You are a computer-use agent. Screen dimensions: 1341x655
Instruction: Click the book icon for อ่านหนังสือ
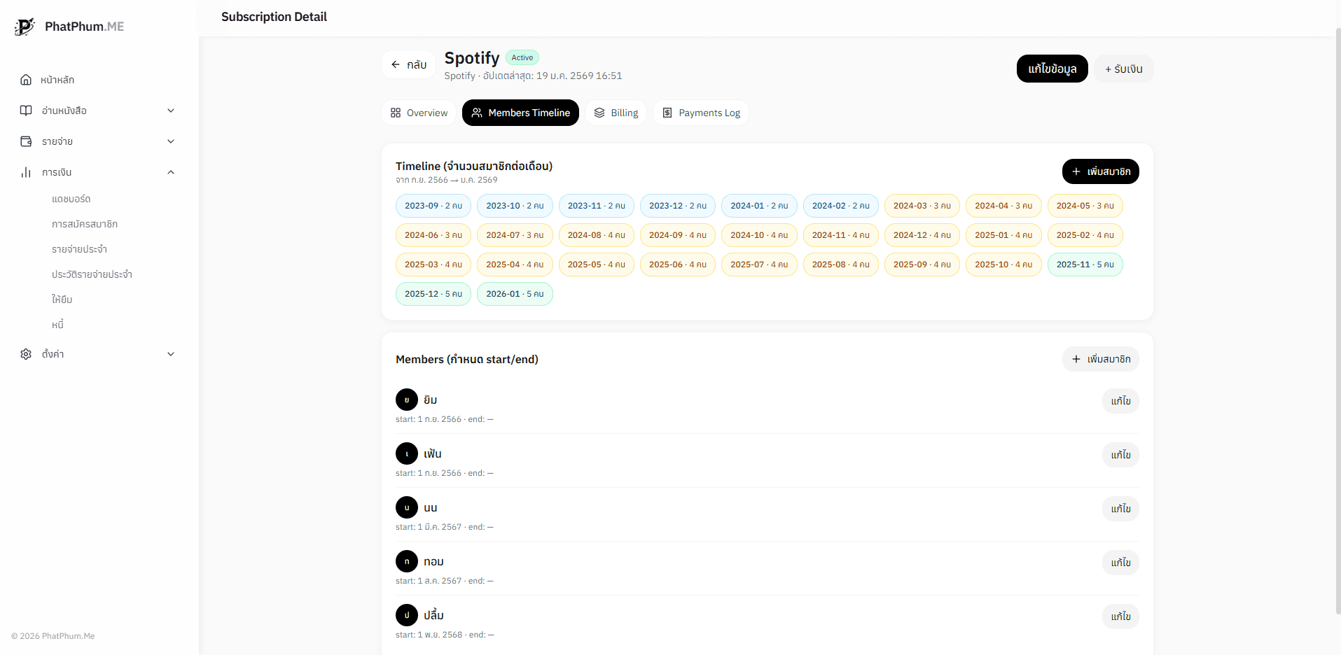(x=26, y=111)
